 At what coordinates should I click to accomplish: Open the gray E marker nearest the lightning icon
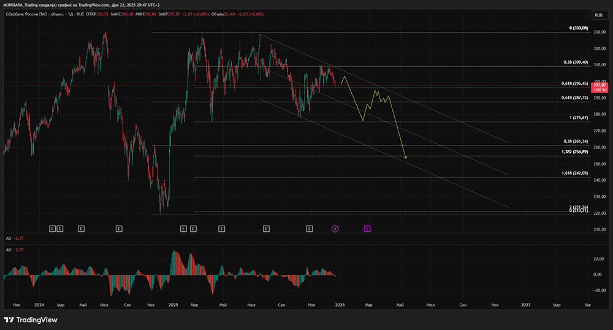click(310, 229)
